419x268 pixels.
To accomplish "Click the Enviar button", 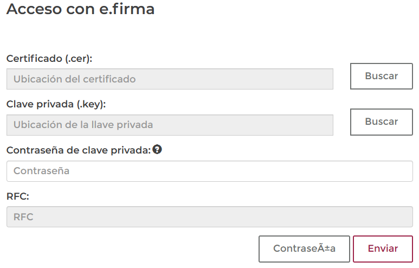I will (383, 248).
